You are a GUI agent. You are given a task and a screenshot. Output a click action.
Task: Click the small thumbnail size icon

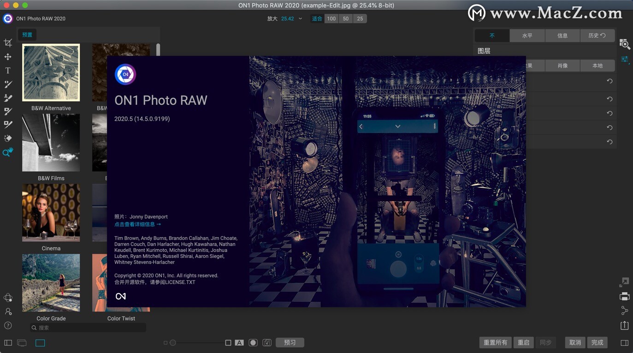pos(166,343)
